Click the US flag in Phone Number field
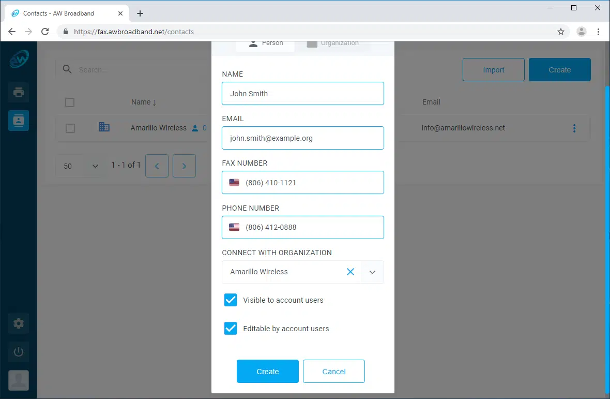Image resolution: width=610 pixels, height=399 pixels. [234, 227]
